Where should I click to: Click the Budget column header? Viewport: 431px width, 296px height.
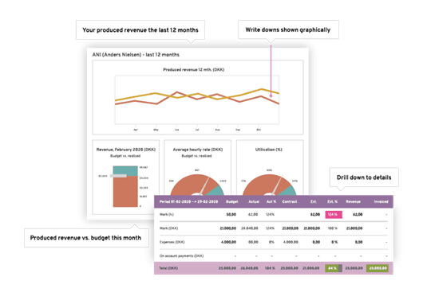coord(231,202)
